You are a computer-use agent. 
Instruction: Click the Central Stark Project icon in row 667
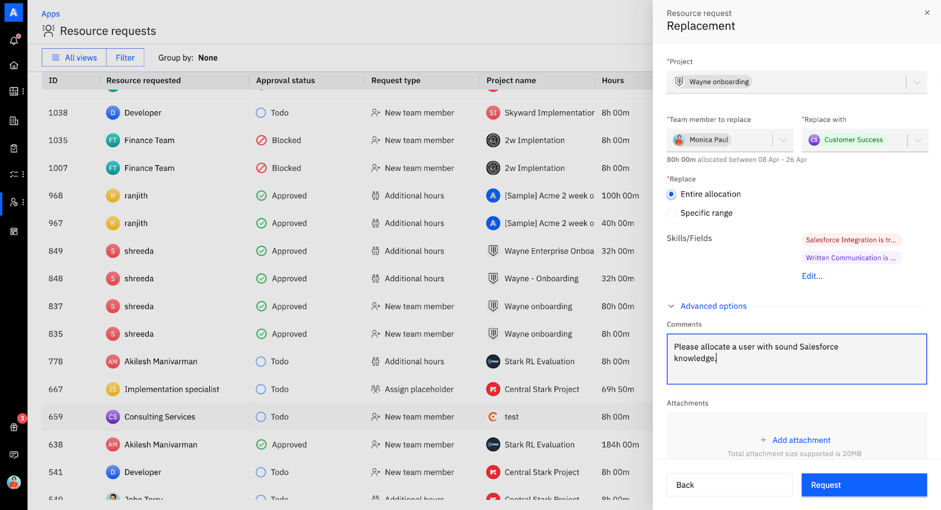pyautogui.click(x=493, y=389)
